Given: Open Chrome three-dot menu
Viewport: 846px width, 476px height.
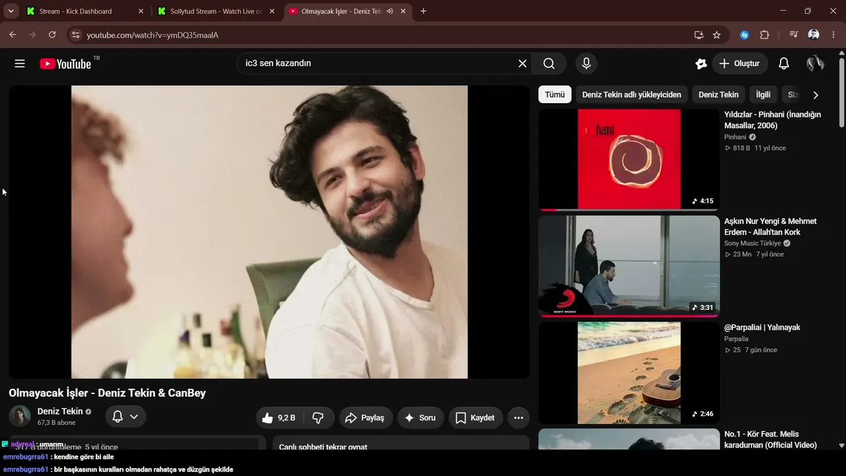Looking at the screenshot, I should pos(833,35).
